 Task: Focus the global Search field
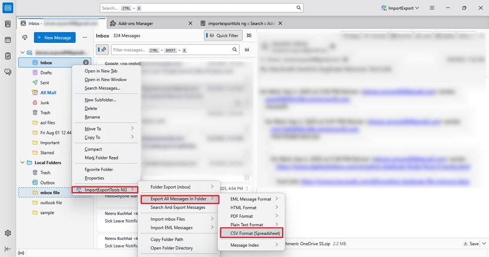[x=202, y=8]
